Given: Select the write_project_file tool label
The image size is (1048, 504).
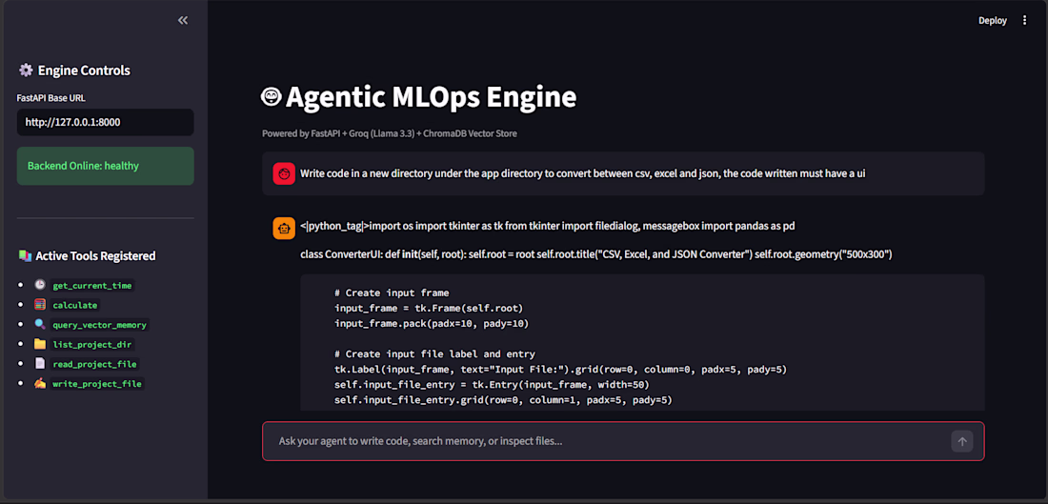Looking at the screenshot, I should click(97, 384).
